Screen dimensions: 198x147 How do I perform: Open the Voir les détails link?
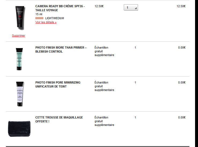click(46, 22)
